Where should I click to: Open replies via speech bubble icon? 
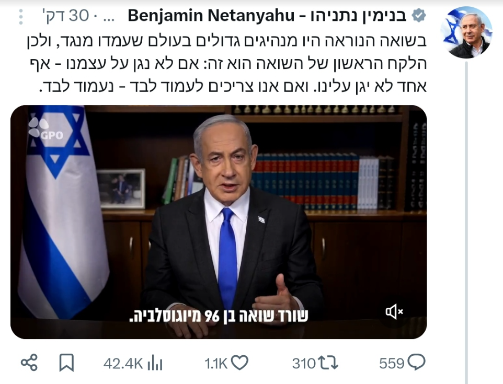pyautogui.click(x=416, y=363)
